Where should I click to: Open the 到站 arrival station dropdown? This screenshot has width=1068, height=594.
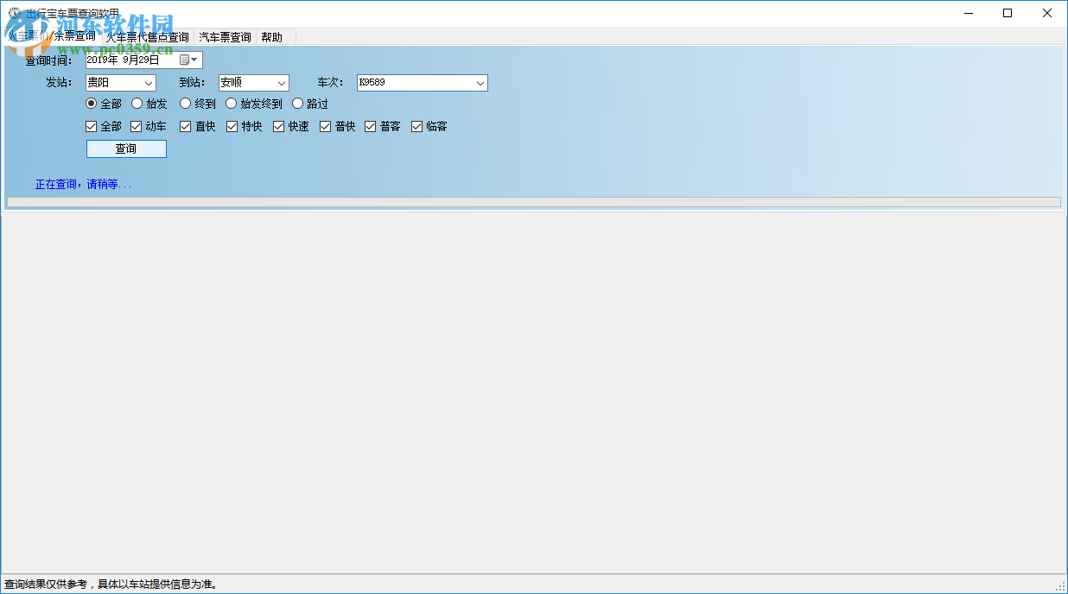[282, 82]
